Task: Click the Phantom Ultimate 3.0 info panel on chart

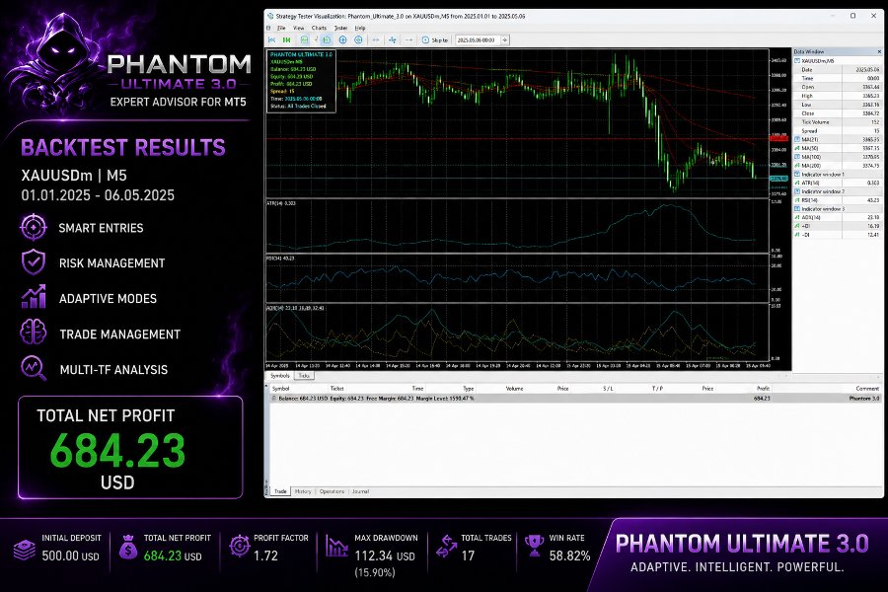Action: (301, 81)
